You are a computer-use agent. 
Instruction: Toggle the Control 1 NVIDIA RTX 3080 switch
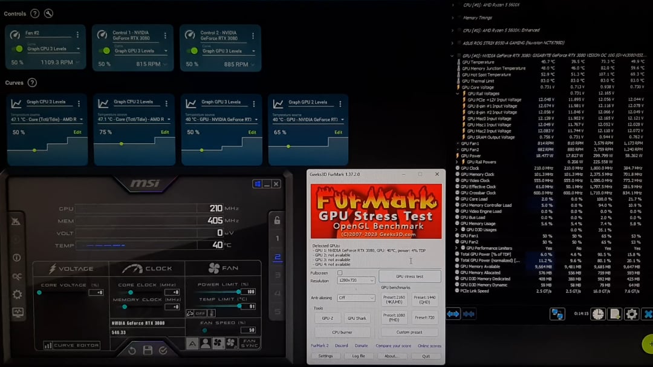pyautogui.click(x=106, y=50)
